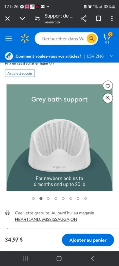Open browser three-dot overflow menu
Viewport: 119px width, 266px height.
click(x=112, y=19)
